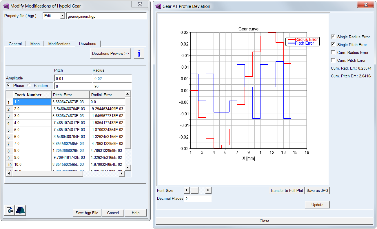Click font size decrease left arrow
This screenshot has height=229, width=377.
pyautogui.click(x=187, y=190)
